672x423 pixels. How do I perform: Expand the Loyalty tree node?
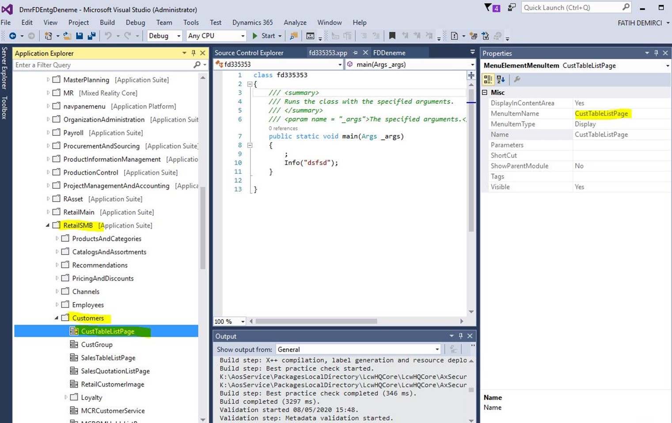tap(66, 397)
